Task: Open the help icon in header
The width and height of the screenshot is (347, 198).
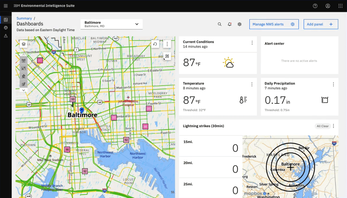Action: pos(315,6)
